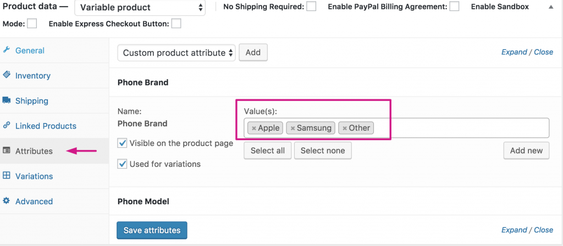Tick Enable PayPal Billing Agreement checkbox
563x246 pixels.
pyautogui.click(x=454, y=7)
